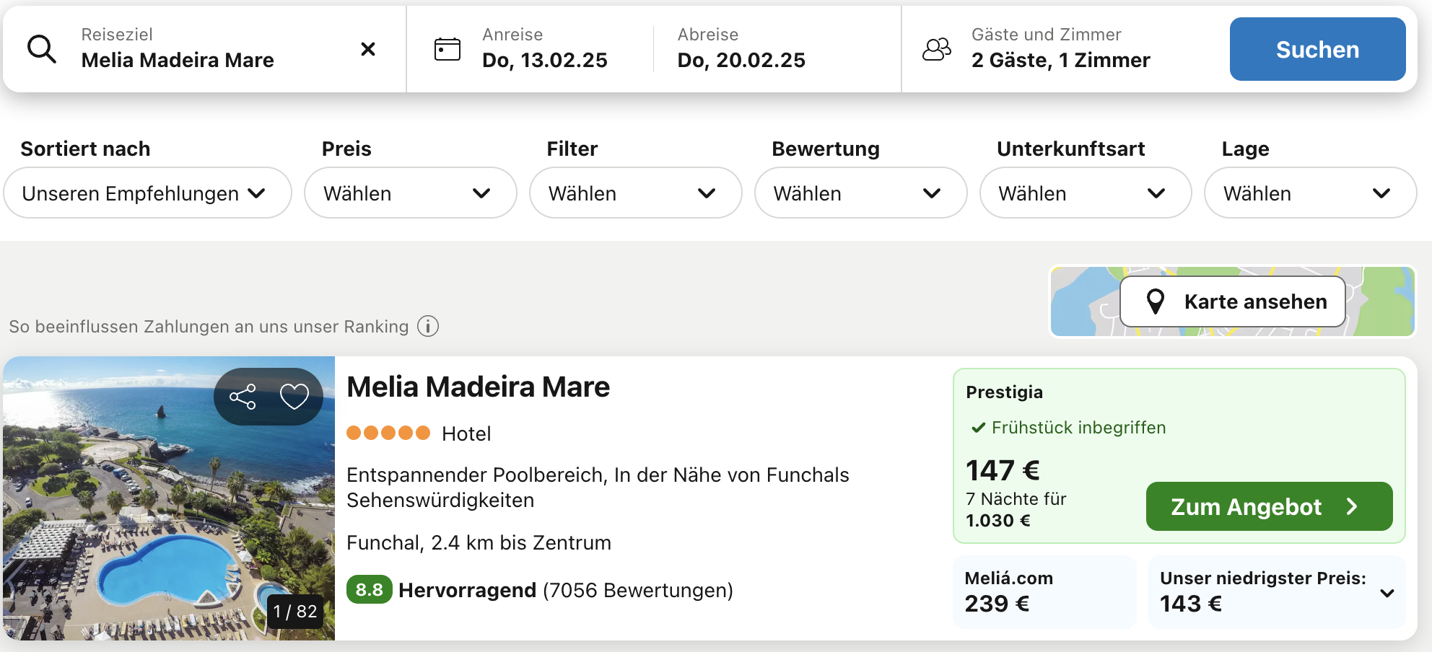Viewport: 1432px width, 652px height.
Task: Change Anreise date Do, 13.02.25
Action: point(545,49)
